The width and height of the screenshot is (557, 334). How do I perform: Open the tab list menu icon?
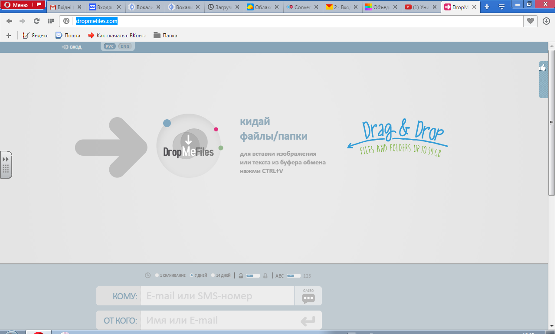(501, 7)
